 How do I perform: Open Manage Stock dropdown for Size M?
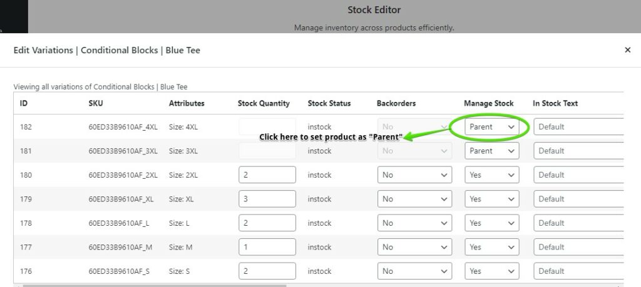point(492,248)
